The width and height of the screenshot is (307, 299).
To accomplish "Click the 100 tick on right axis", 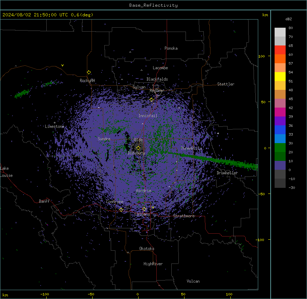I will [x=261, y=56].
